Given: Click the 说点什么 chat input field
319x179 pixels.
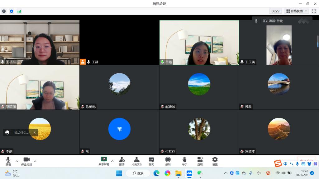Looking at the screenshot, I should 21,132.
